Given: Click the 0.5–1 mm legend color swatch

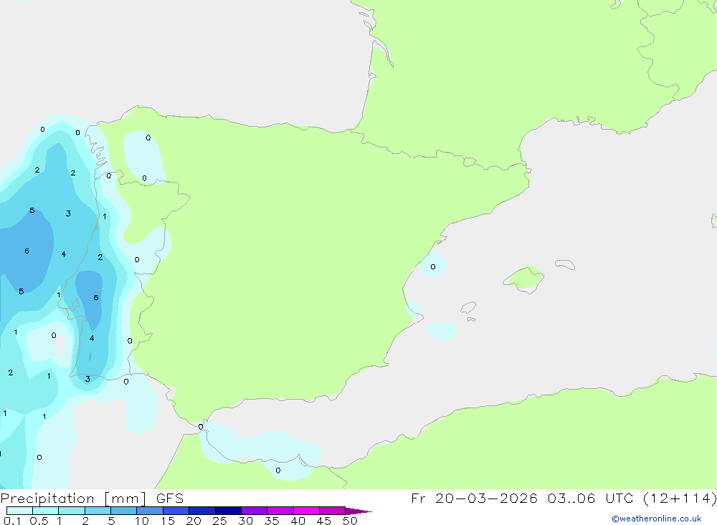Looking at the screenshot, I should tap(46, 511).
